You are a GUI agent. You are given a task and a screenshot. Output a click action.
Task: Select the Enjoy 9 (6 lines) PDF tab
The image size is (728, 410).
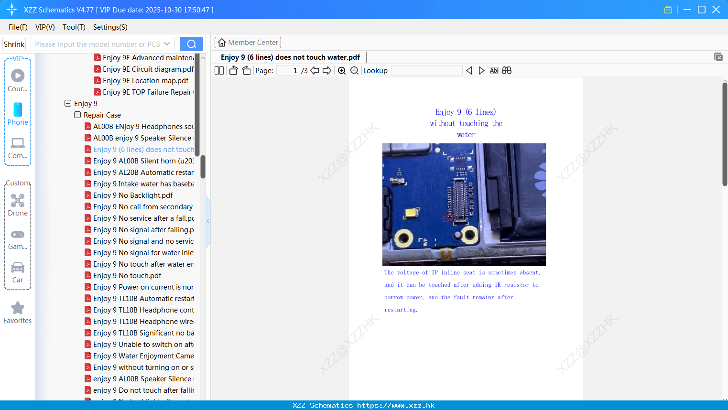[x=290, y=57]
